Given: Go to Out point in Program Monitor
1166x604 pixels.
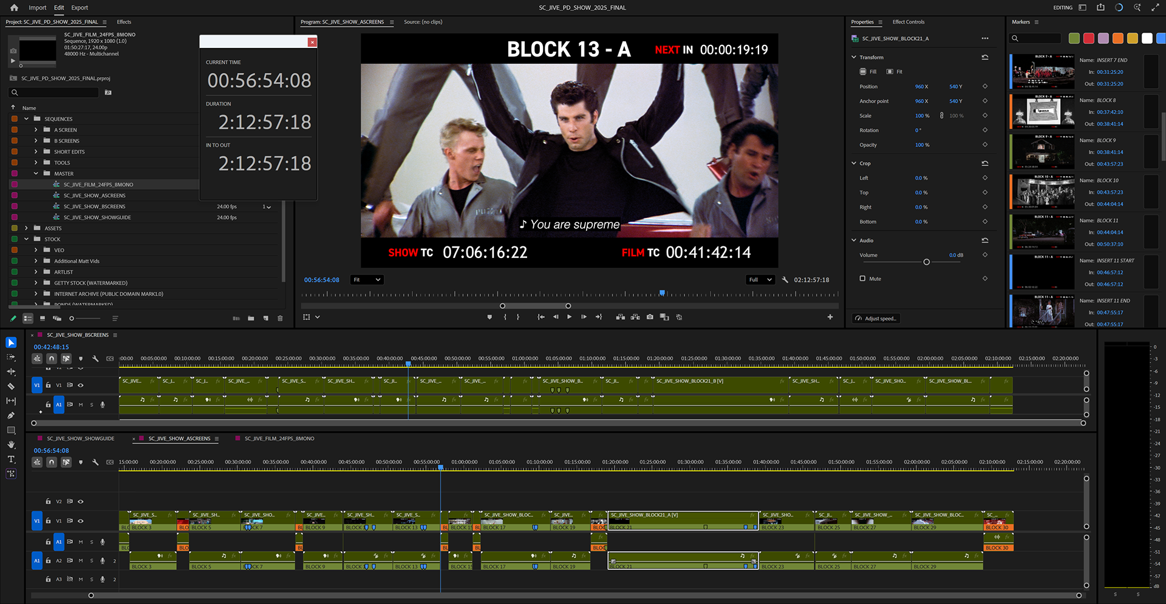Looking at the screenshot, I should coord(599,317).
